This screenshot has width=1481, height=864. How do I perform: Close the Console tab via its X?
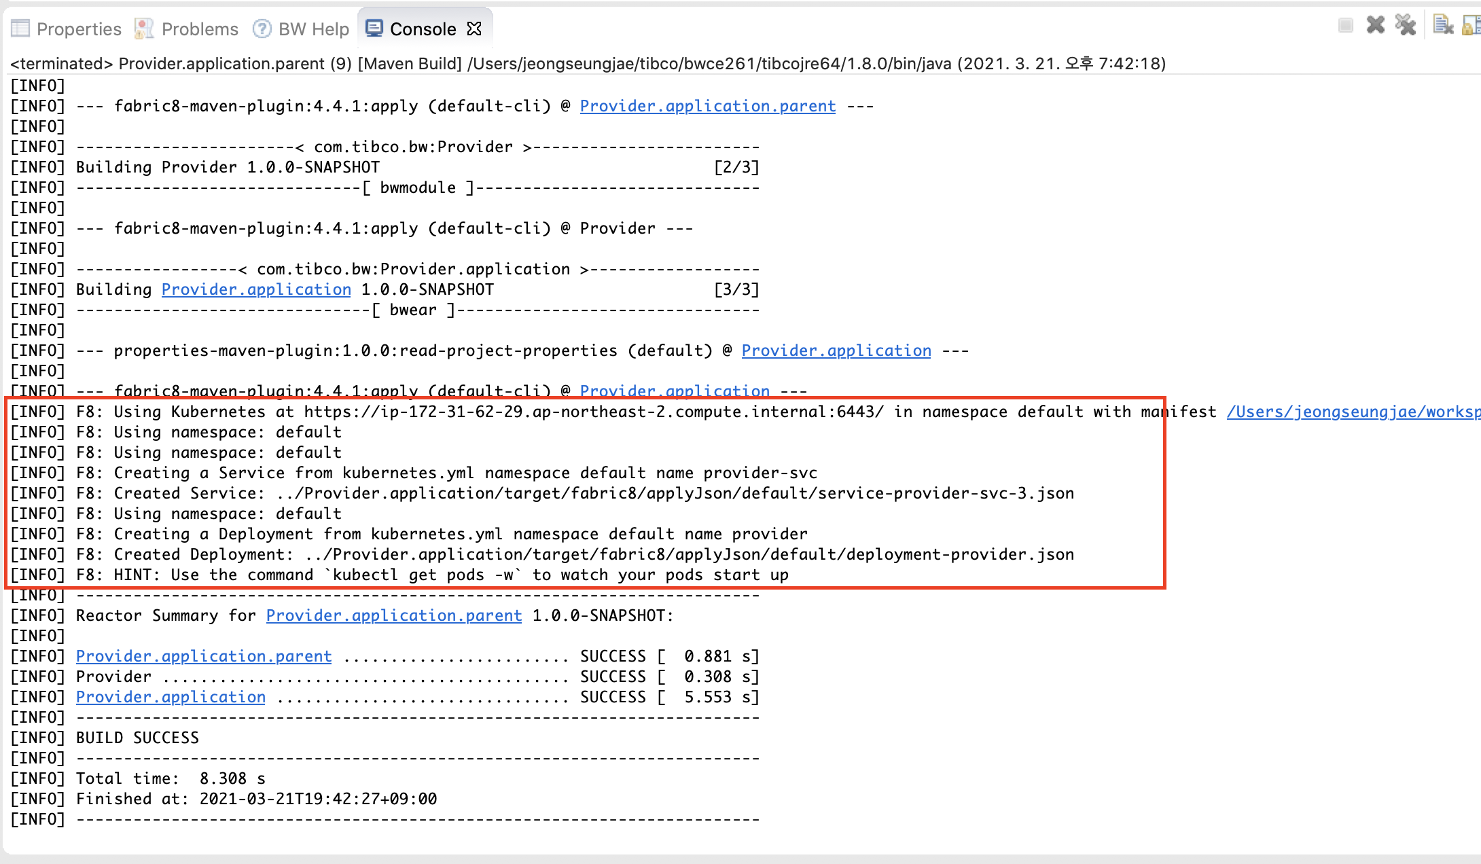pyautogui.click(x=474, y=29)
